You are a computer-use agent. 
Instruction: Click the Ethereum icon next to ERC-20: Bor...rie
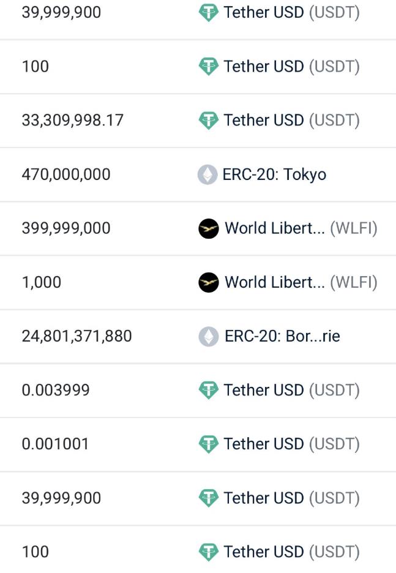[209, 336]
